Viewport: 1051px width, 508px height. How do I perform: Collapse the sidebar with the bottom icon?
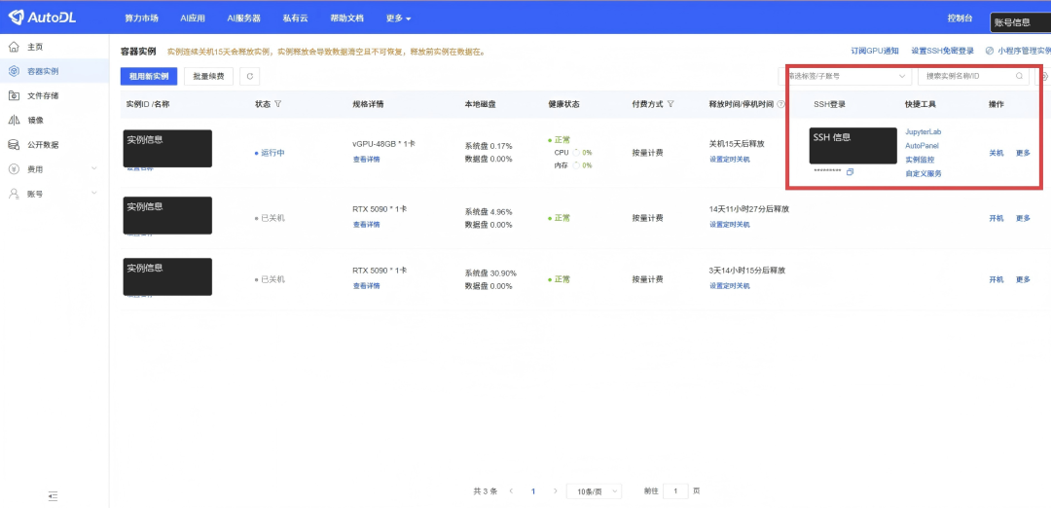54,496
